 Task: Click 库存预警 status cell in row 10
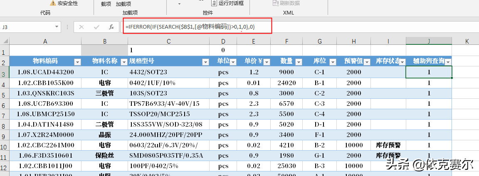tap(388, 145)
